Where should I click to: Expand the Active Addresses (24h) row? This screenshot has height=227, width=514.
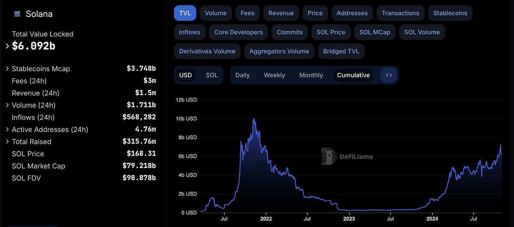pos(7,129)
